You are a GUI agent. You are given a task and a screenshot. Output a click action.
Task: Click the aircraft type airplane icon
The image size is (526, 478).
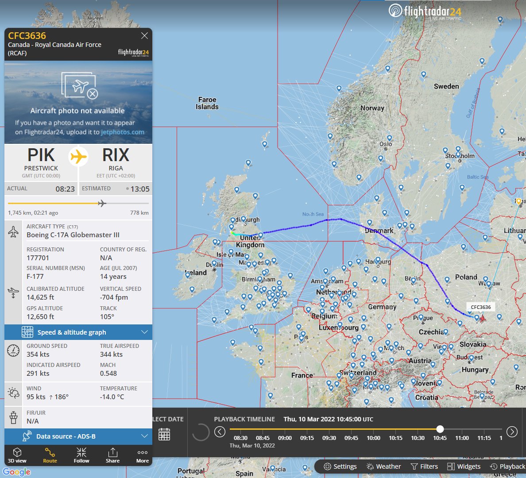coord(13,232)
